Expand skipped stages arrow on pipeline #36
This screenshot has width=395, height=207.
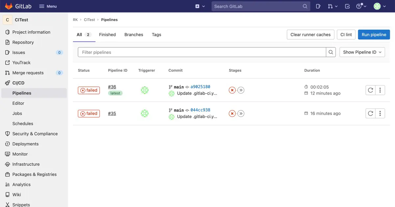pos(241,90)
